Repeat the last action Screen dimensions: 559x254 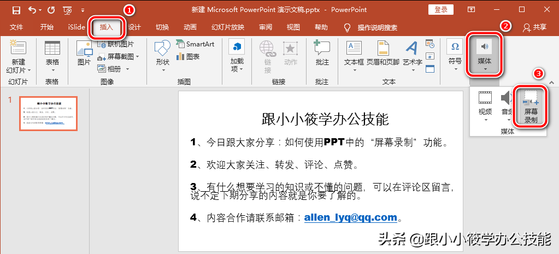coord(51,10)
